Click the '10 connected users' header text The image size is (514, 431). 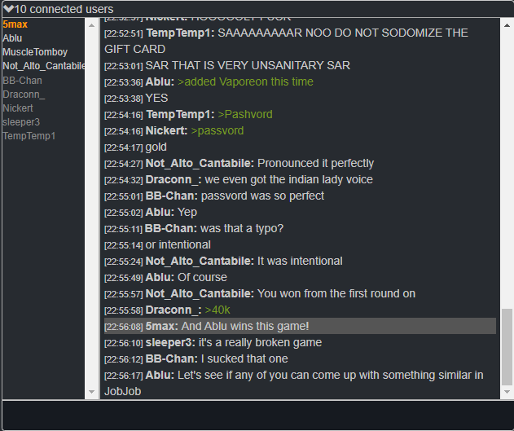[64, 9]
